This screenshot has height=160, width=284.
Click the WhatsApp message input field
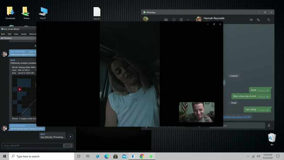click(244, 126)
